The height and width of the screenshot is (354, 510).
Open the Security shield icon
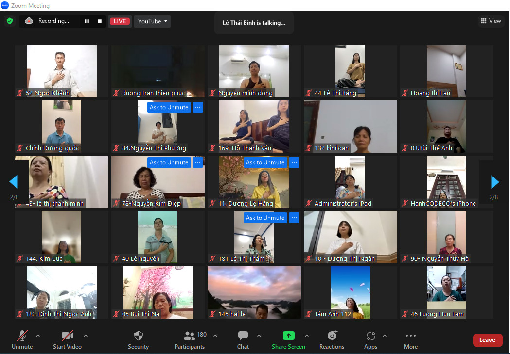point(138,336)
